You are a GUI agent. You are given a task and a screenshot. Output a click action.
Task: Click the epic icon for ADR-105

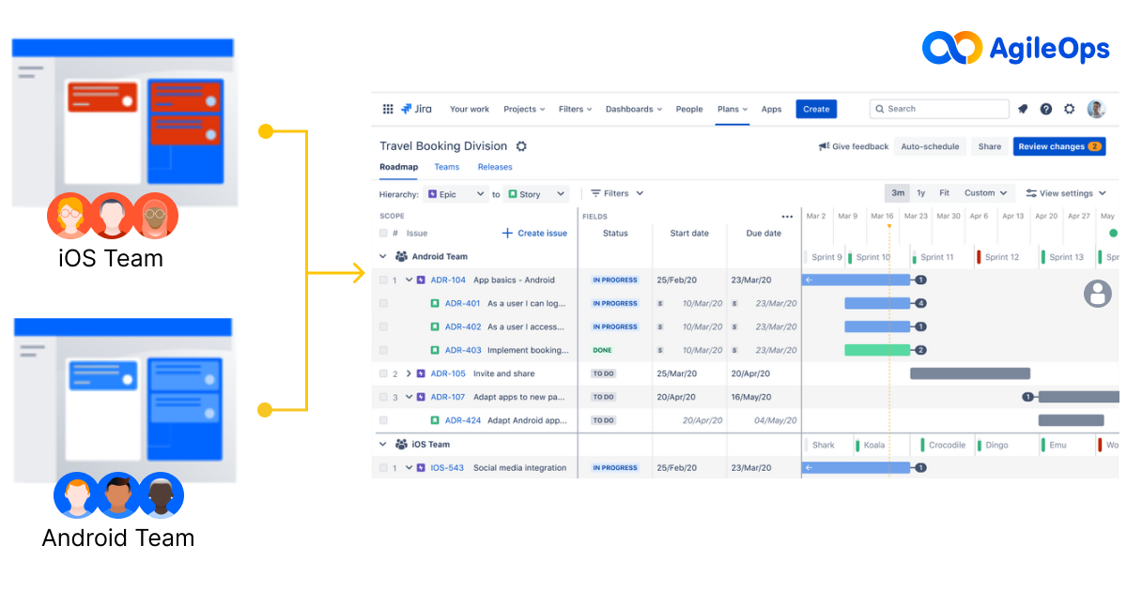coord(421,374)
